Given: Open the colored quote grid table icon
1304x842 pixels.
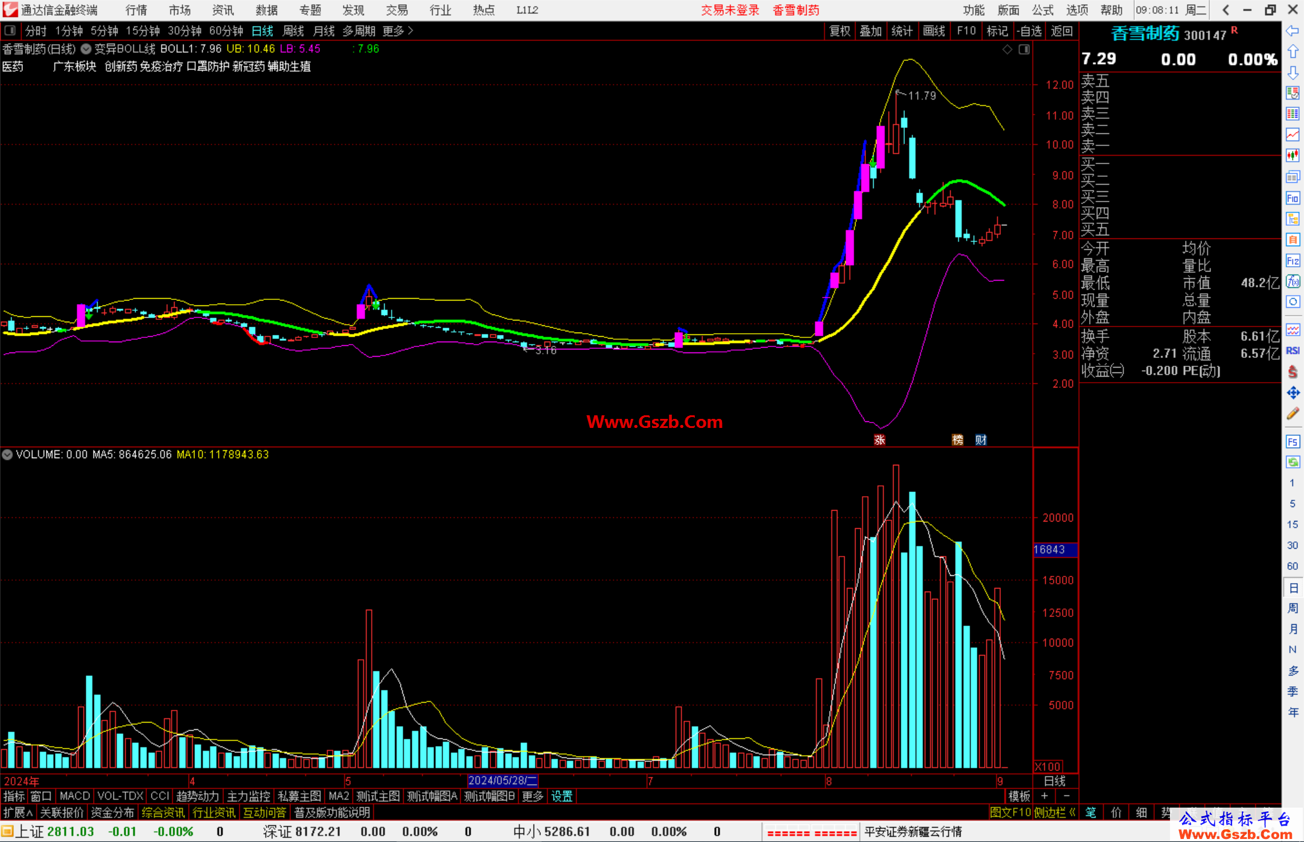Looking at the screenshot, I should point(1293,114).
